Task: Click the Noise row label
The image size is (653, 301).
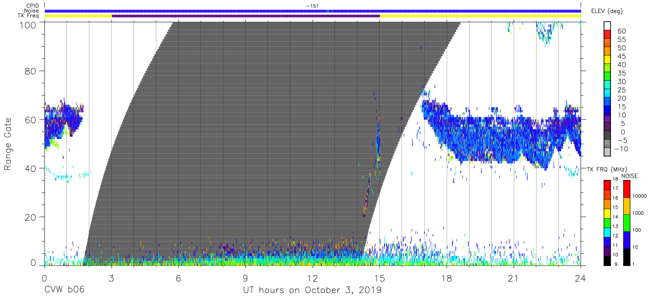Action: [x=32, y=11]
